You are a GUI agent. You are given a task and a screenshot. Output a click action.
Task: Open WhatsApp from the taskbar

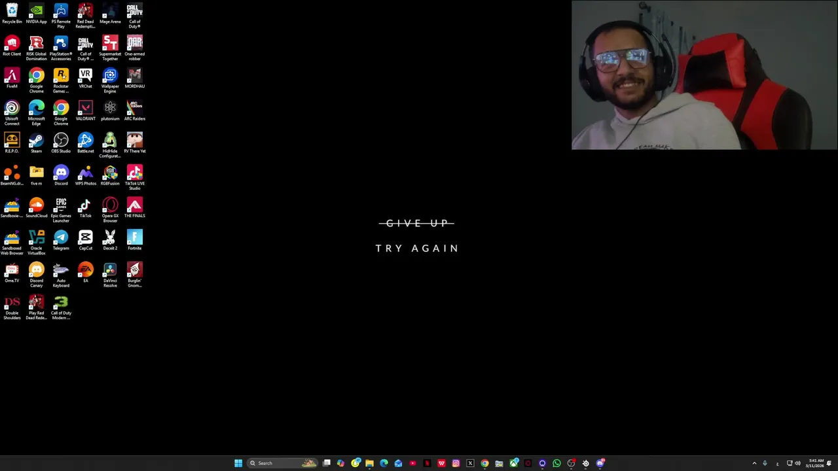point(556,463)
